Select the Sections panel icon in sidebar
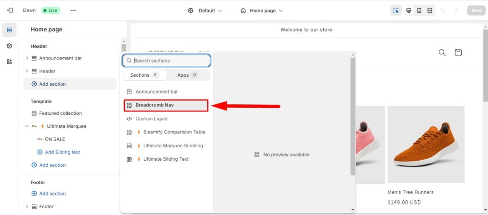 pos(10,30)
